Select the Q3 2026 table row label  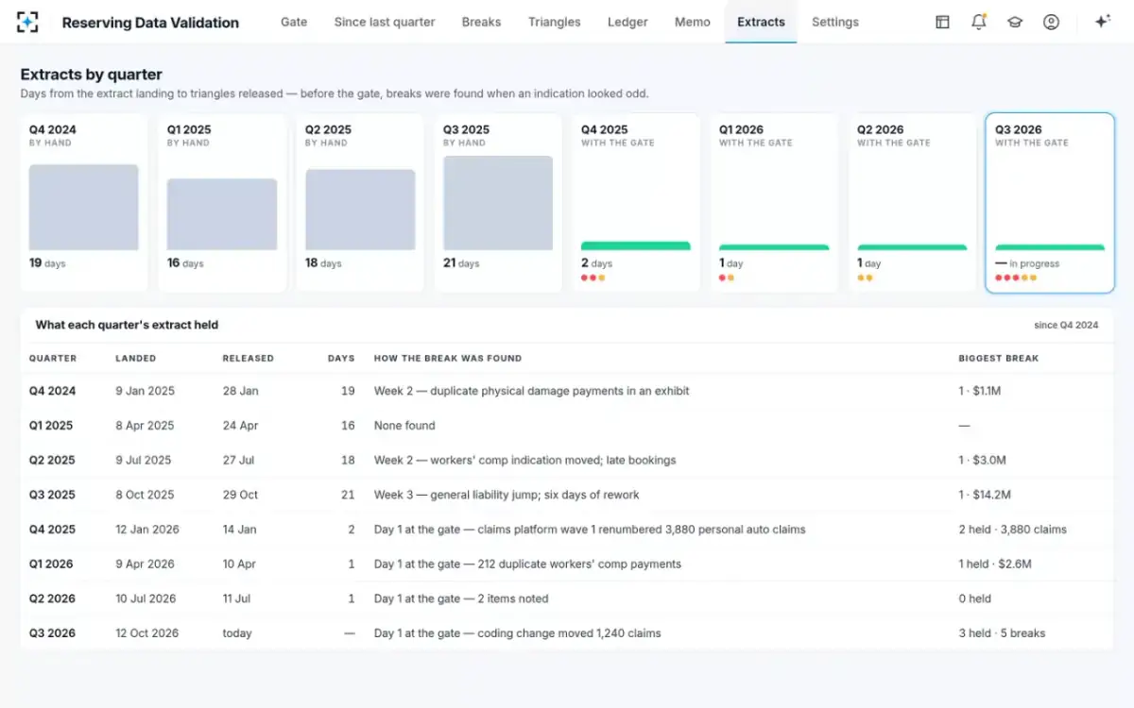click(x=53, y=633)
